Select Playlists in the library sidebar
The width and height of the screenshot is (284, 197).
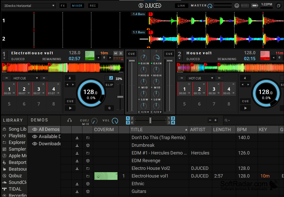(14, 136)
